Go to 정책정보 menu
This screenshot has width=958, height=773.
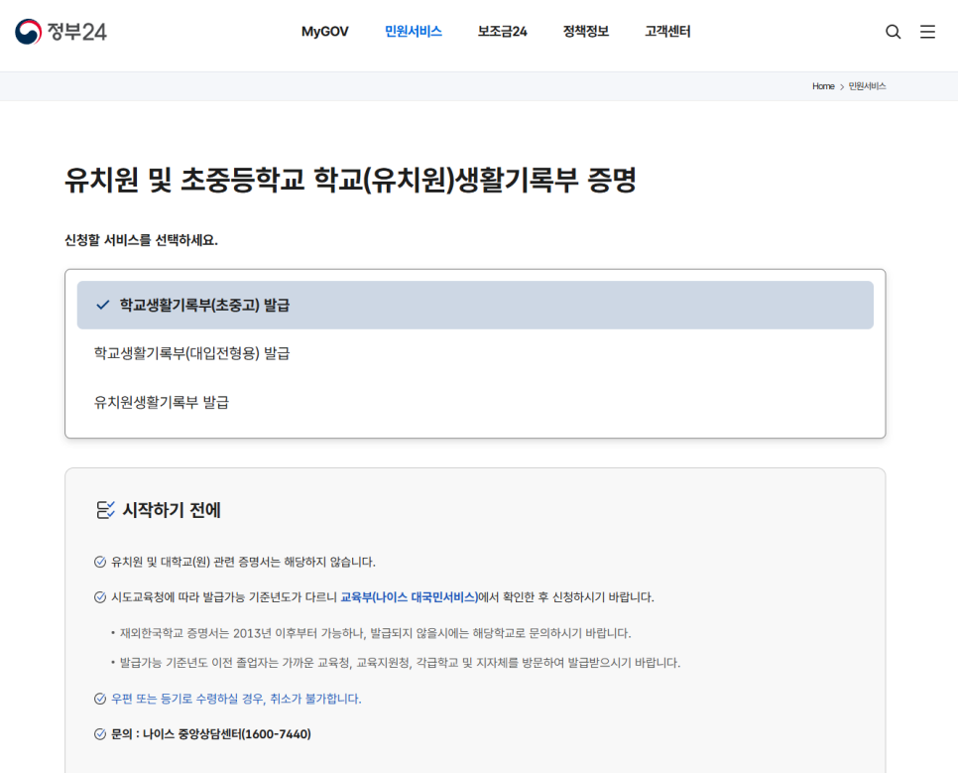coord(585,32)
